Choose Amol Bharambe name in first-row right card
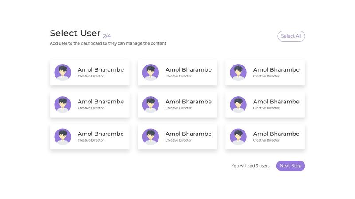Image resolution: width=355 pixels, height=199 pixels. 276,70
